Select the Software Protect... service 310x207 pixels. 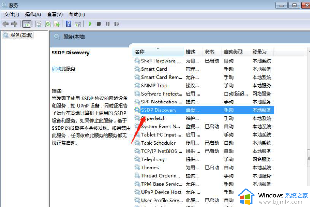point(203,94)
